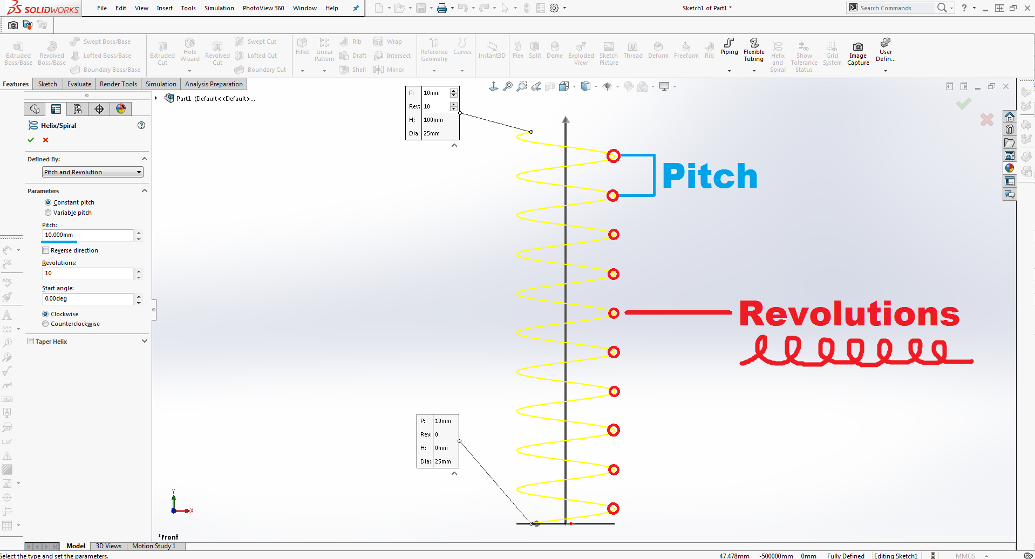This screenshot has width=1035, height=559.
Task: Tick the Taper Helix checkbox
Action: (x=31, y=342)
